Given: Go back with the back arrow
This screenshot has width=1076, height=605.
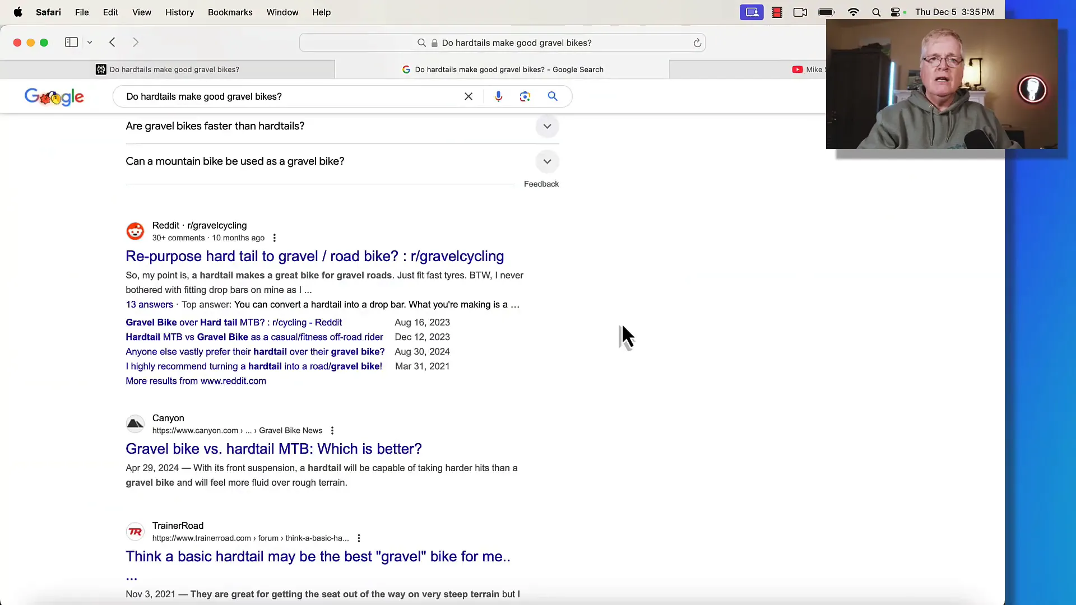Looking at the screenshot, I should click(112, 42).
